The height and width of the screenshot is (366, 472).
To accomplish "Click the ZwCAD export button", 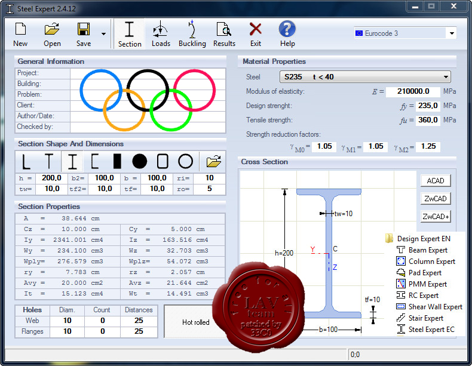I will 436,199.
